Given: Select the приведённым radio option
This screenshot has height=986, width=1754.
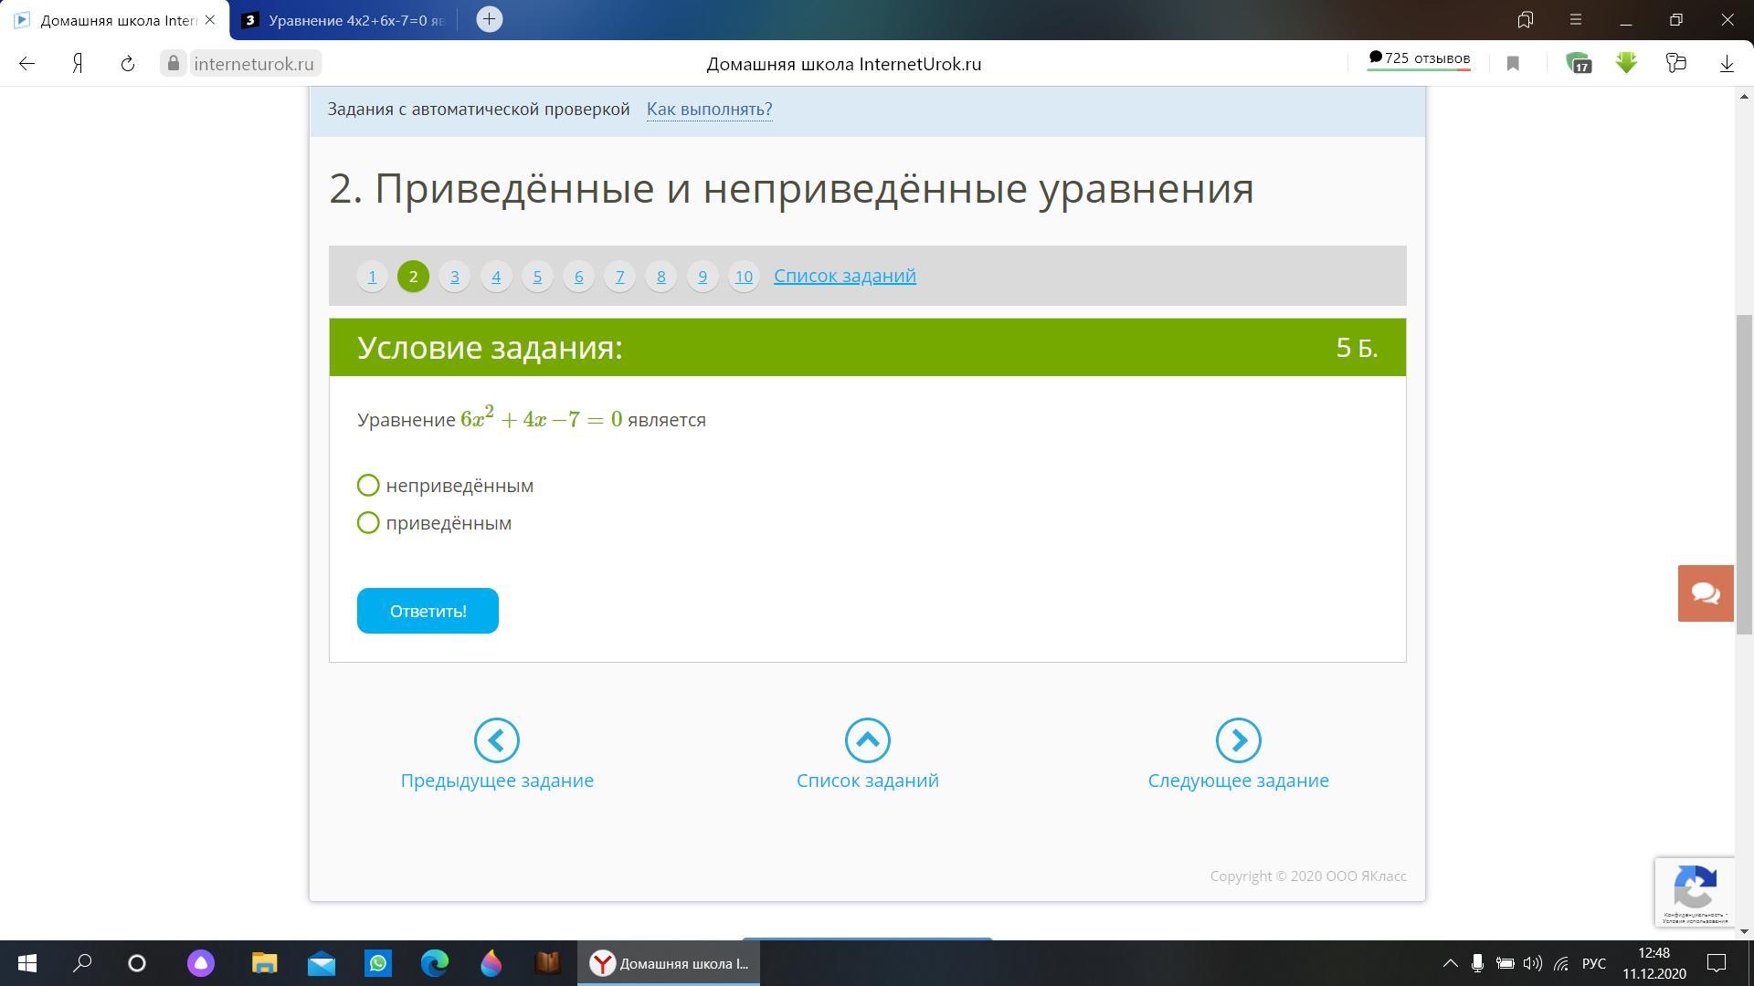Looking at the screenshot, I should (368, 523).
